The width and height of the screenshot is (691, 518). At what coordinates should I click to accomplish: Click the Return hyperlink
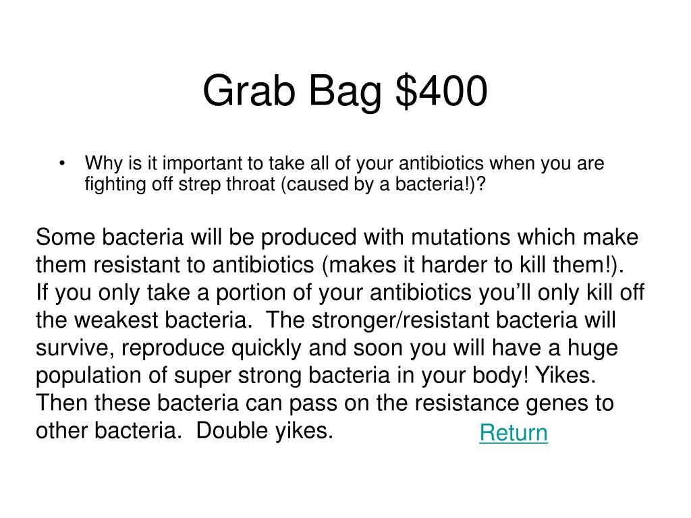pyautogui.click(x=514, y=432)
